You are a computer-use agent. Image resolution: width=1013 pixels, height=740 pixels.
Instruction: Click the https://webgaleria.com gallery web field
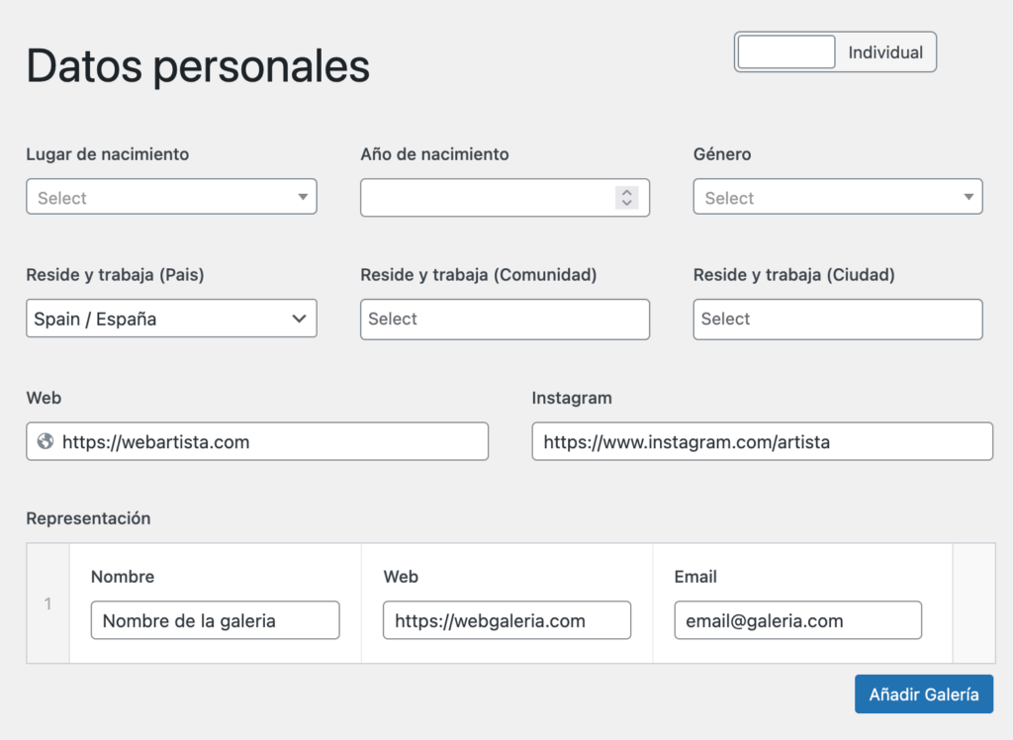coord(506,620)
